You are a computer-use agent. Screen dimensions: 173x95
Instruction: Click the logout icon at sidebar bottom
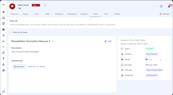4,92
